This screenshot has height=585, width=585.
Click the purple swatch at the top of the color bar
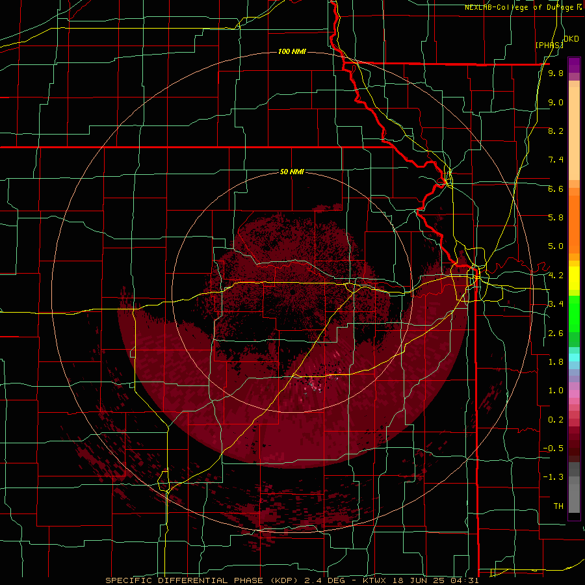(574, 65)
